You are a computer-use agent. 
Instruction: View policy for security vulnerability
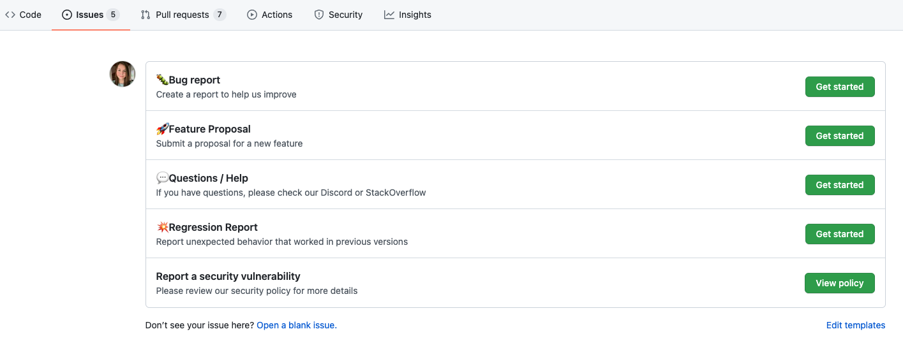coord(839,283)
